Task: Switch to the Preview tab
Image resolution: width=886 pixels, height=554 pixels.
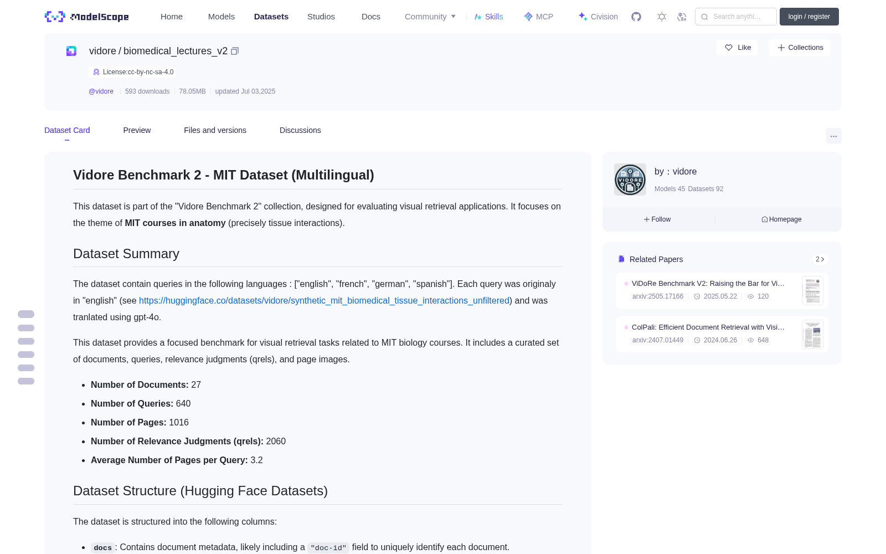Action: (x=137, y=130)
